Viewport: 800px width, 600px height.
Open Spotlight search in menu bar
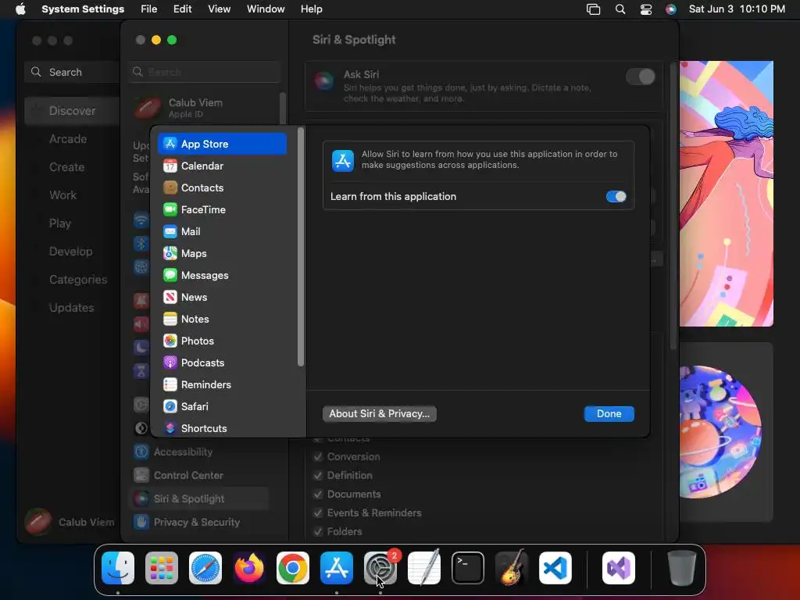pos(620,9)
